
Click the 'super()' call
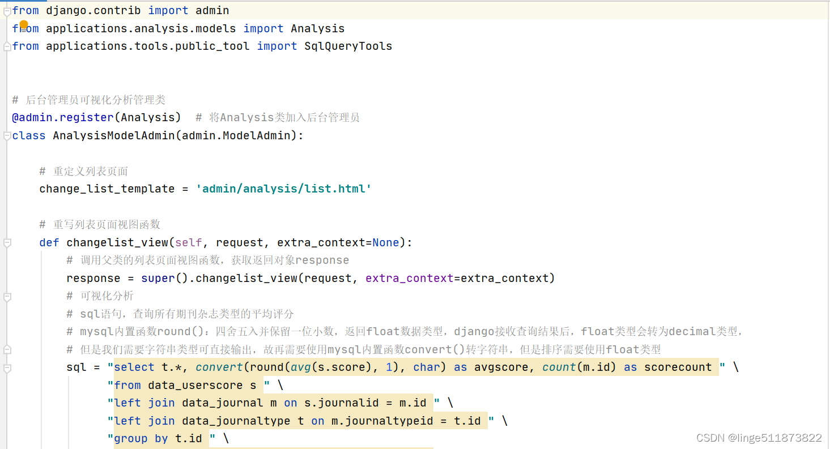(x=165, y=278)
